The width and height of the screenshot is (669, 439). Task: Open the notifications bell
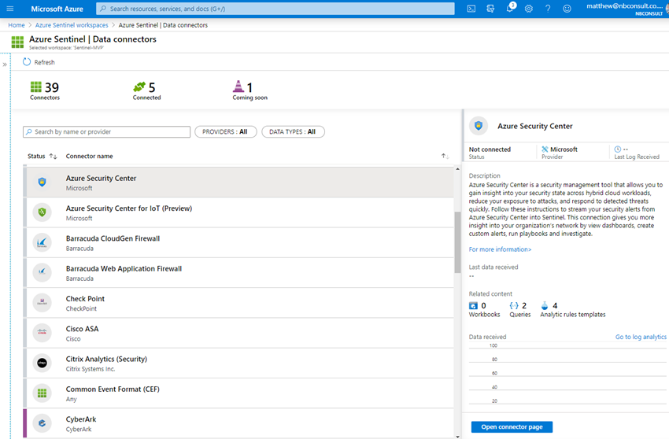point(509,9)
